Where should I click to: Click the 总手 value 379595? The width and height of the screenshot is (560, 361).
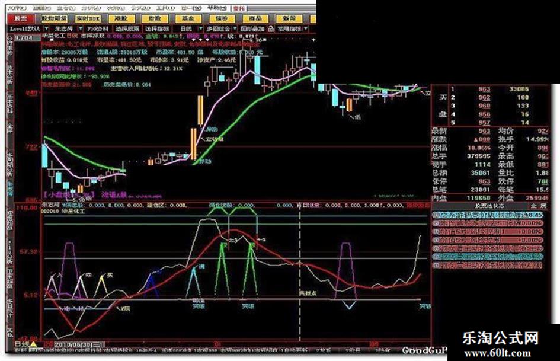pyautogui.click(x=478, y=156)
